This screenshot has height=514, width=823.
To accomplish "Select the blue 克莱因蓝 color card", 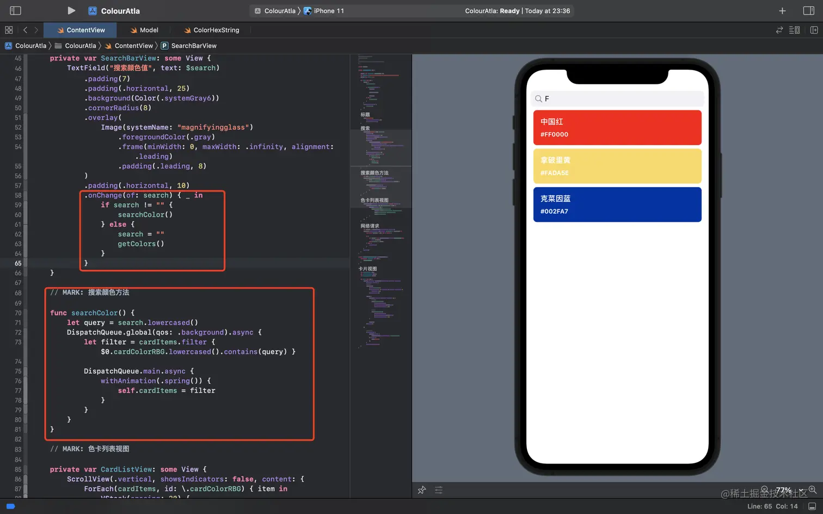I will [617, 205].
